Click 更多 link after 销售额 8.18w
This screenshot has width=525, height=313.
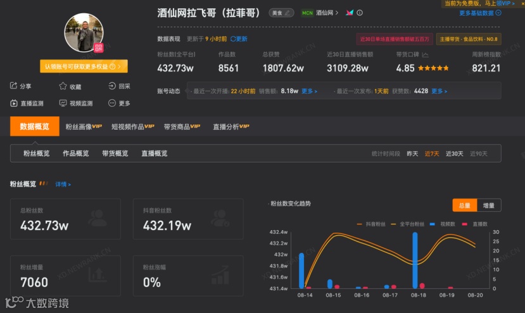[309, 91]
